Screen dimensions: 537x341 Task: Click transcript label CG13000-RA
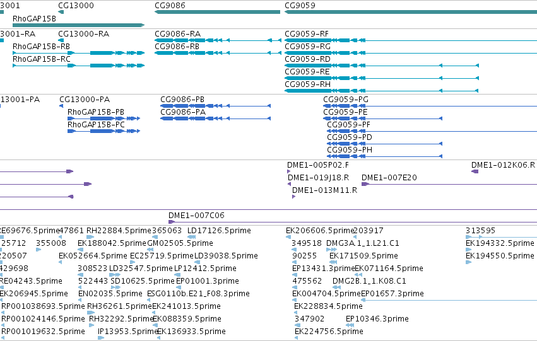[x=83, y=34]
